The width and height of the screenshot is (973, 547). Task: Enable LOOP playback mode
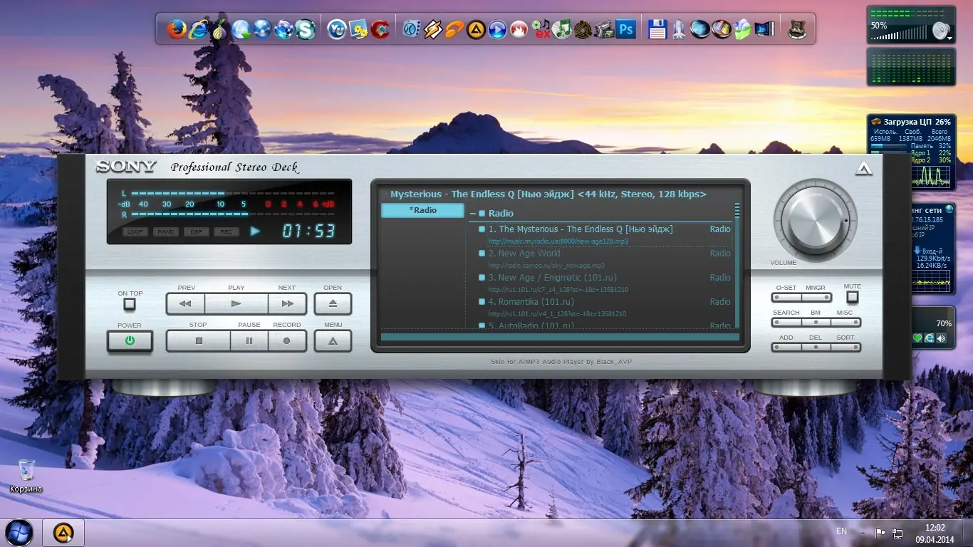click(135, 231)
